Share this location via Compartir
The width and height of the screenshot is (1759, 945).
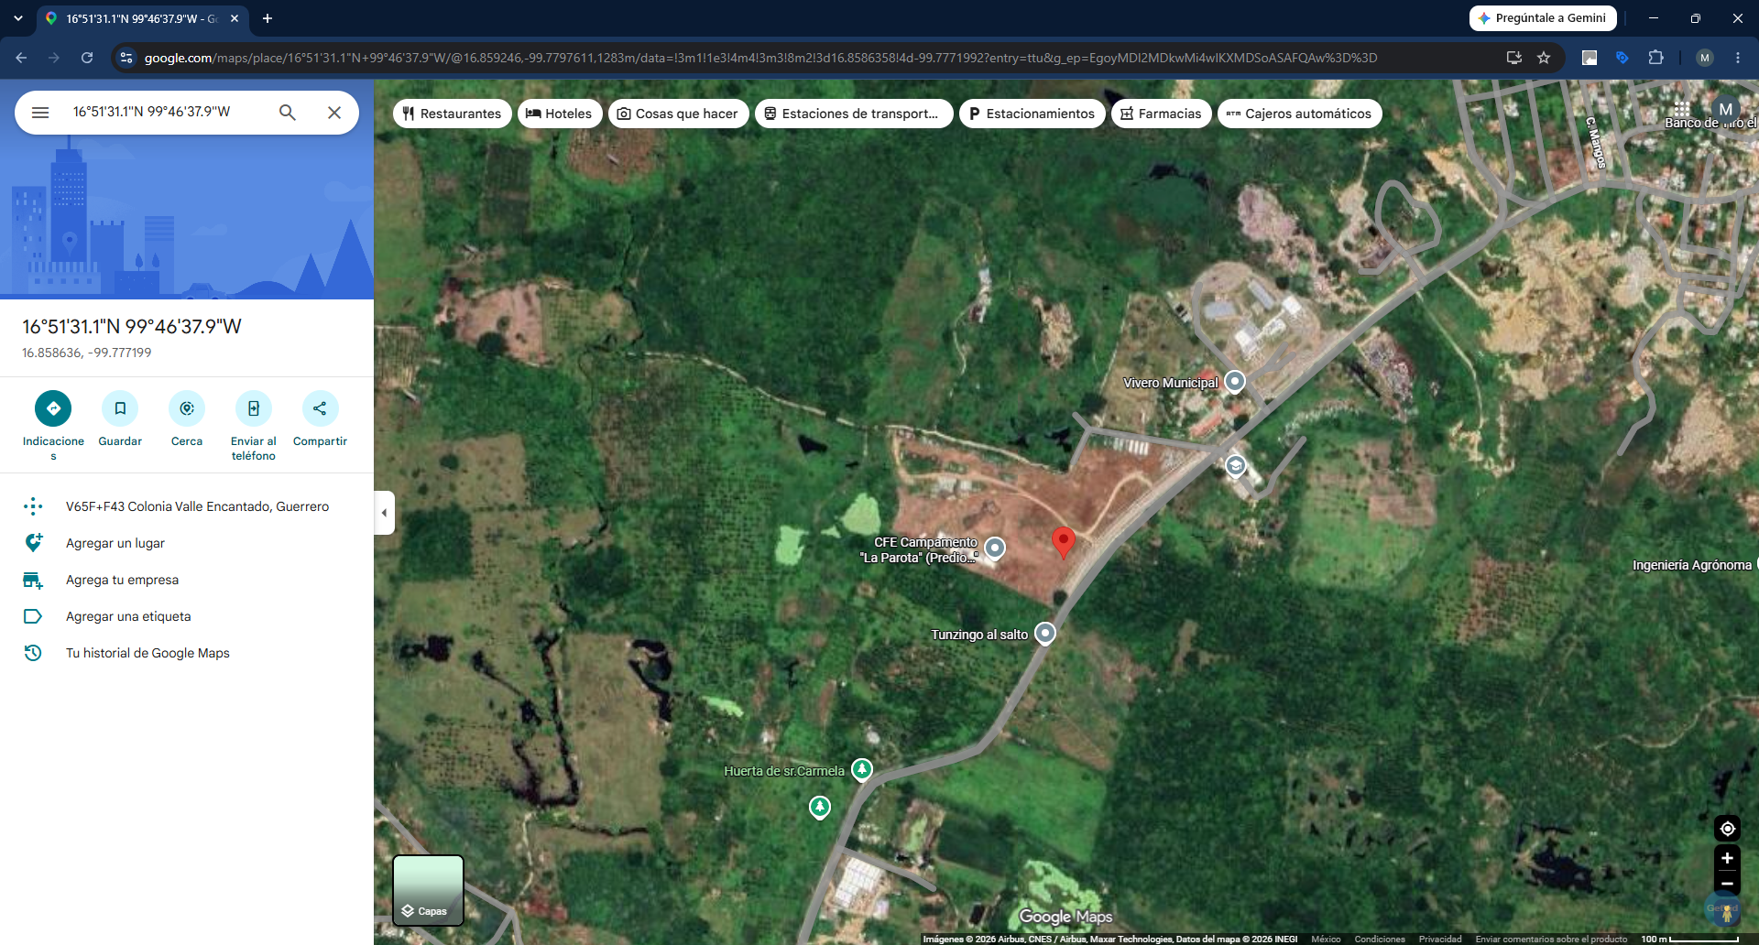pyautogui.click(x=320, y=408)
